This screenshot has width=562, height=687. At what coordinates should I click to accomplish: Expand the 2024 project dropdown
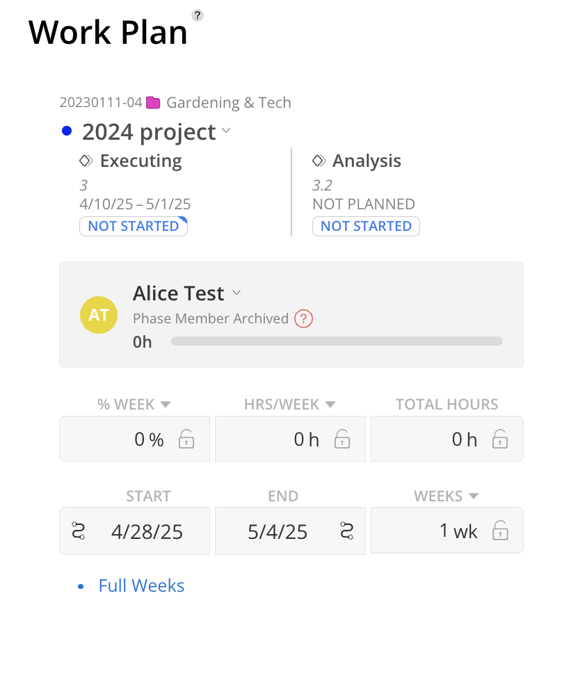click(x=226, y=131)
